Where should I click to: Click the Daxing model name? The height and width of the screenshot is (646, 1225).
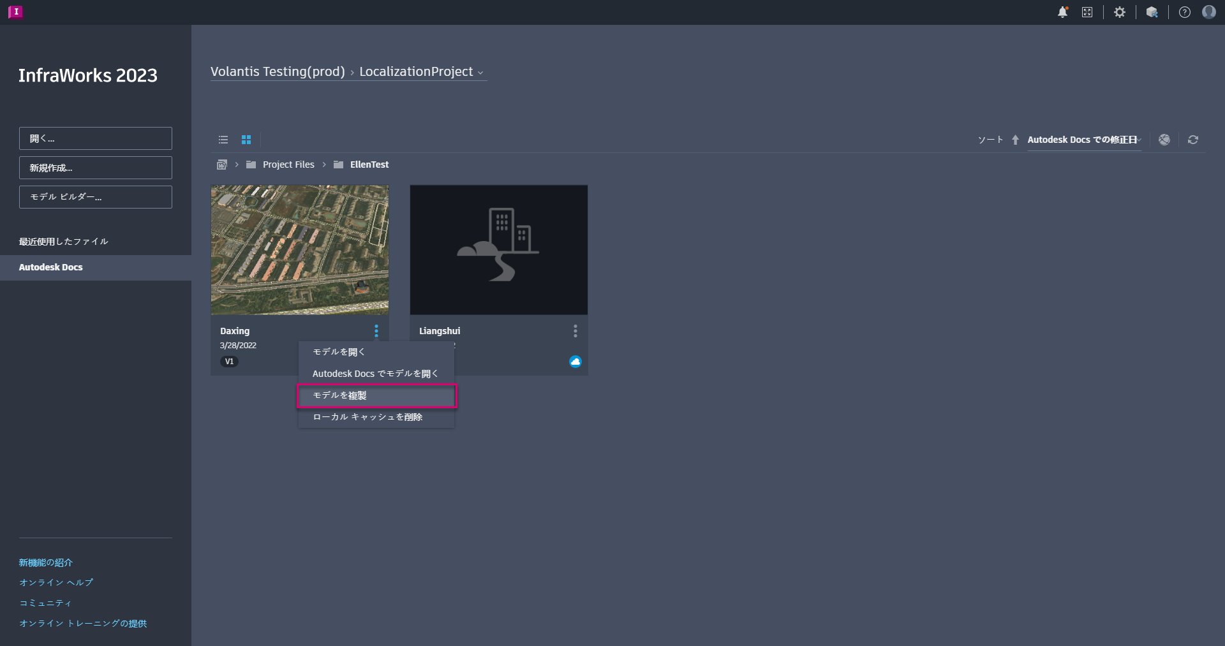click(235, 331)
